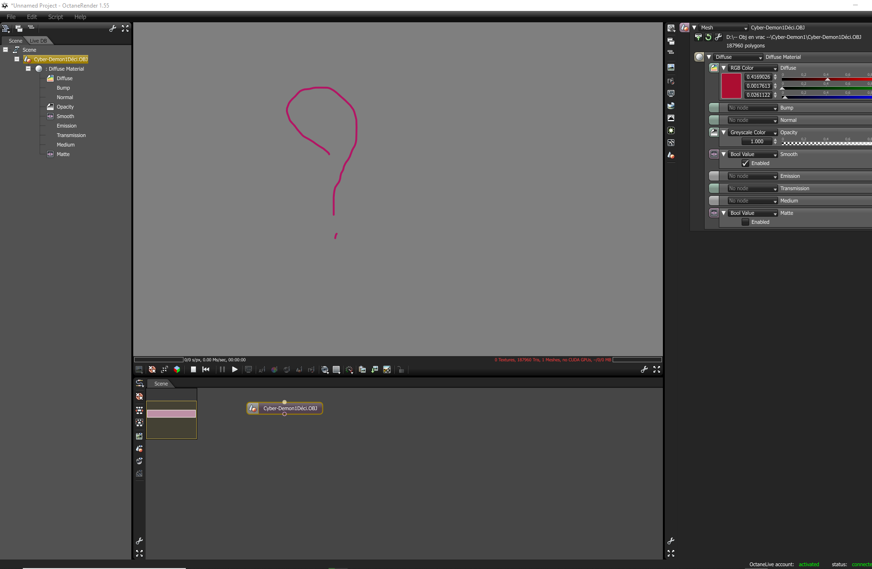Collapse the Cyber-Demon1Déci.OBJ tree node

click(17, 59)
